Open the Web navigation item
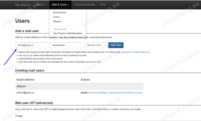201x121 pixels. point(103,5)
